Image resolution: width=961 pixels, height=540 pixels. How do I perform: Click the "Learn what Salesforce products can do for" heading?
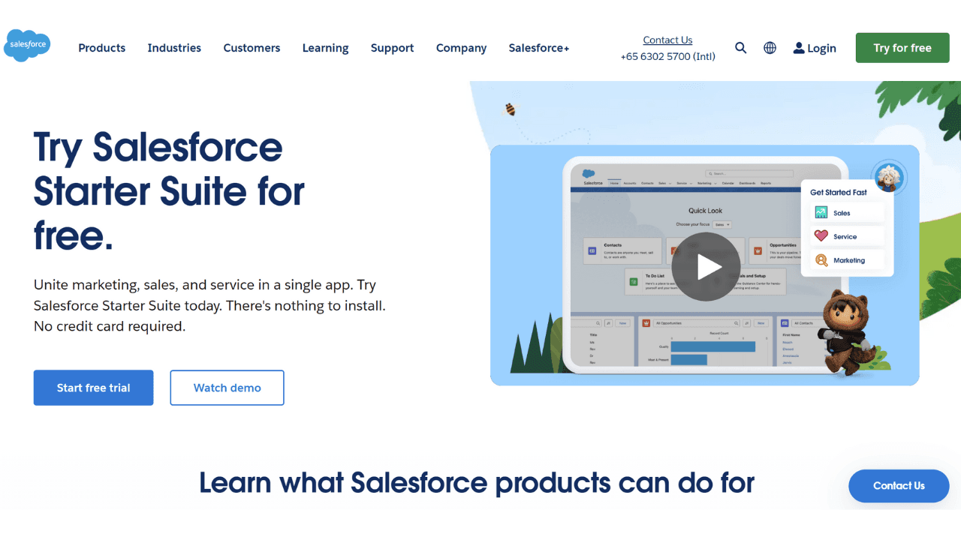click(x=477, y=482)
